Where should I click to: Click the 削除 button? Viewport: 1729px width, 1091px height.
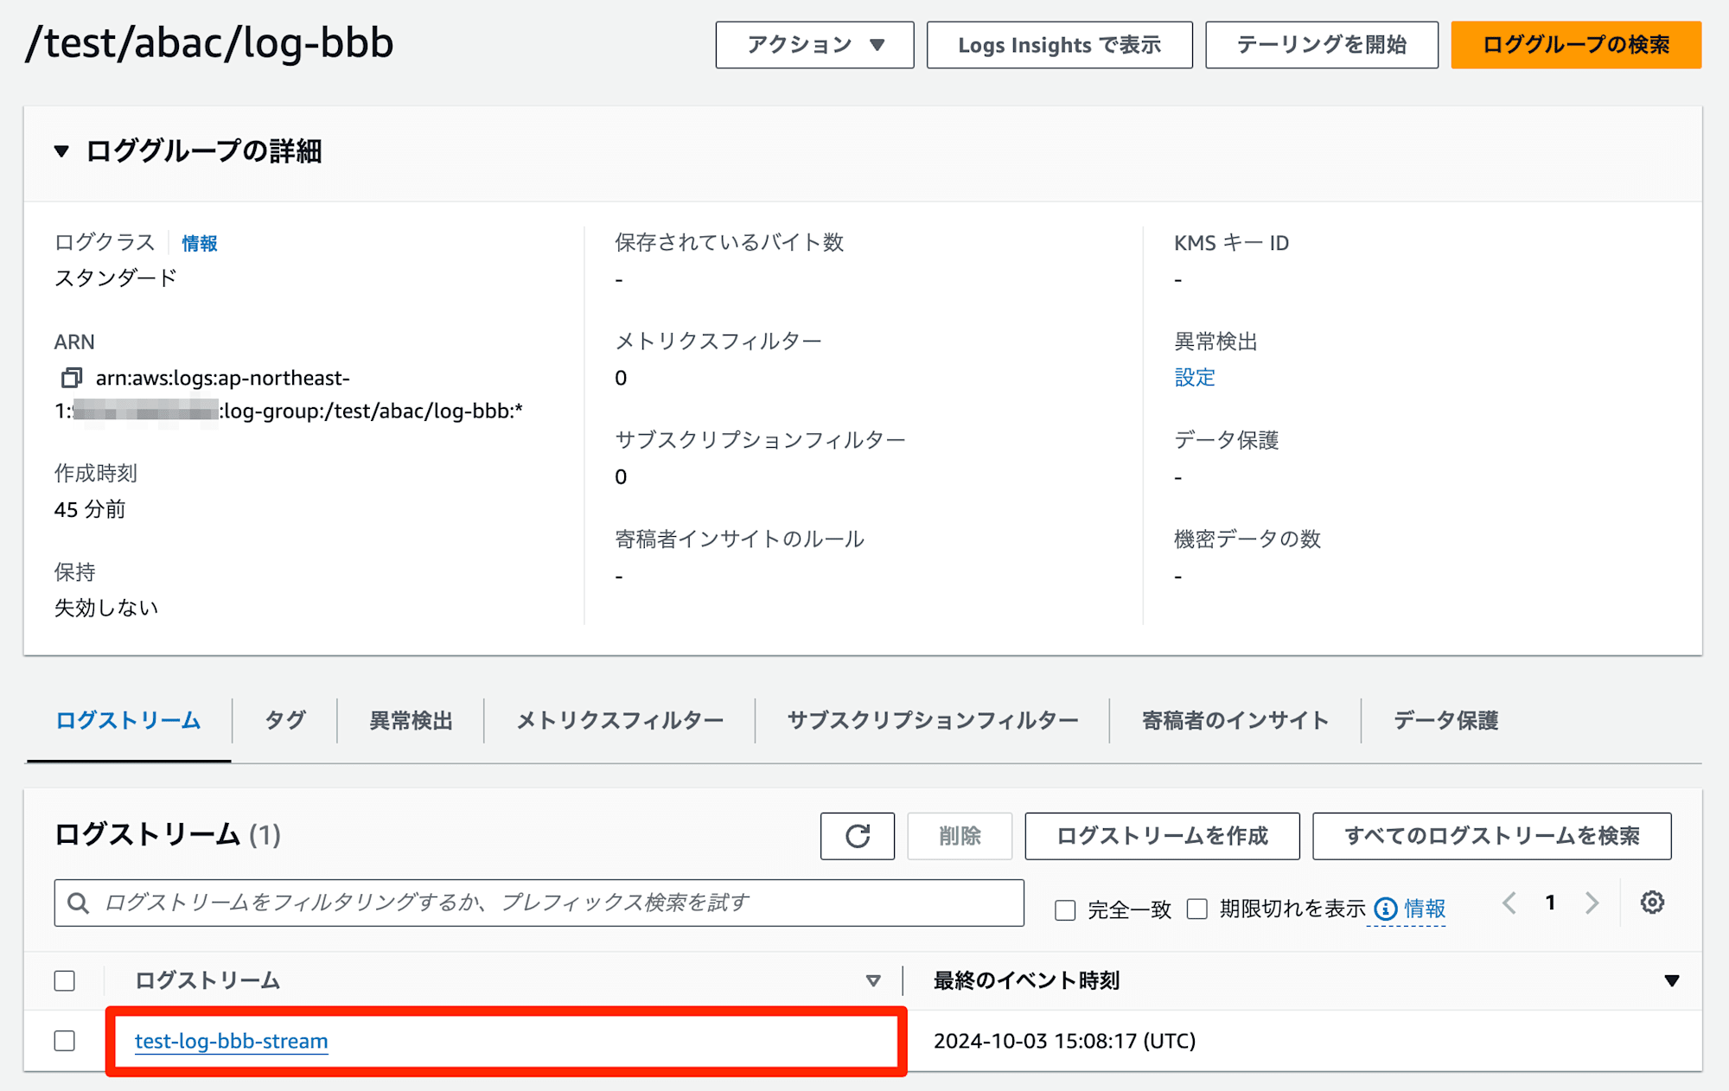point(960,836)
